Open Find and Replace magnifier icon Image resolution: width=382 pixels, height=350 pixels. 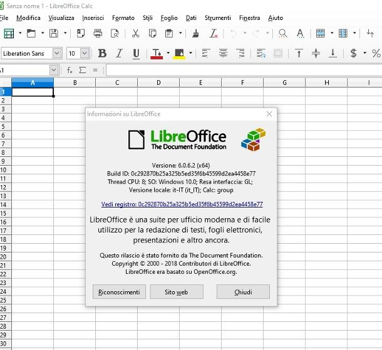283,33
